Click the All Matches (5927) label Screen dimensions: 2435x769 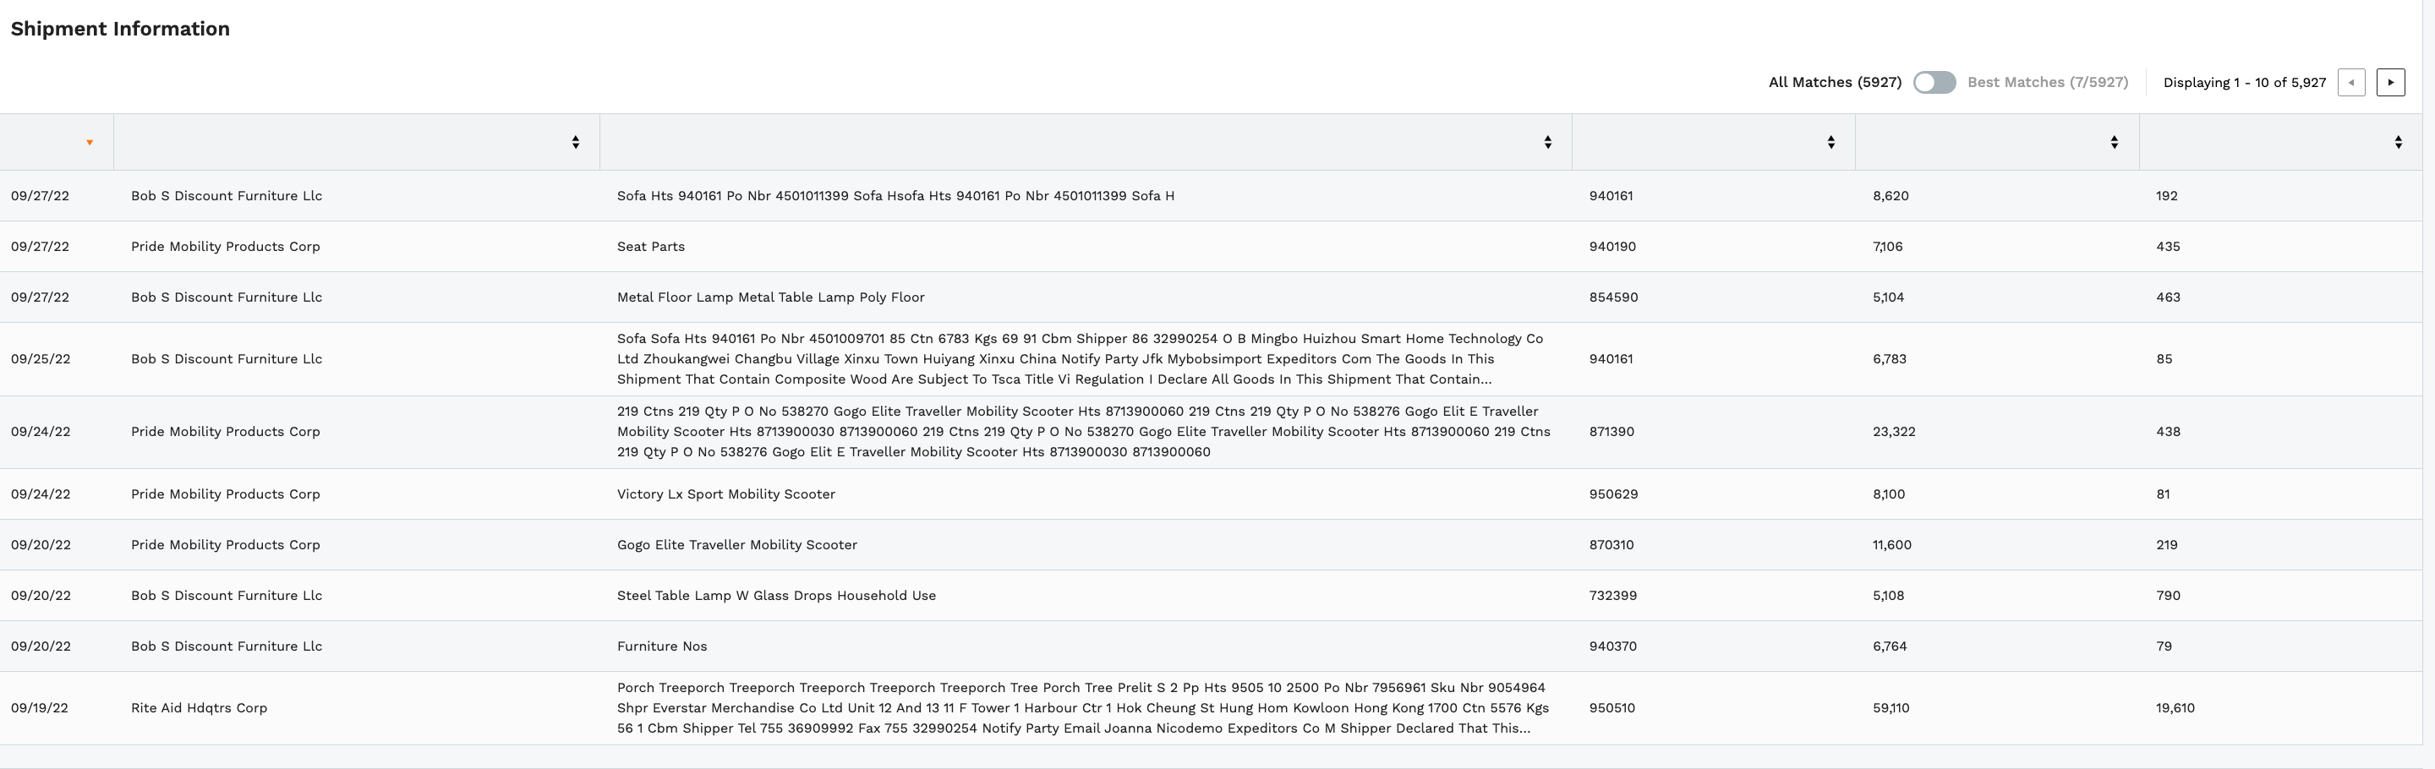1835,82
